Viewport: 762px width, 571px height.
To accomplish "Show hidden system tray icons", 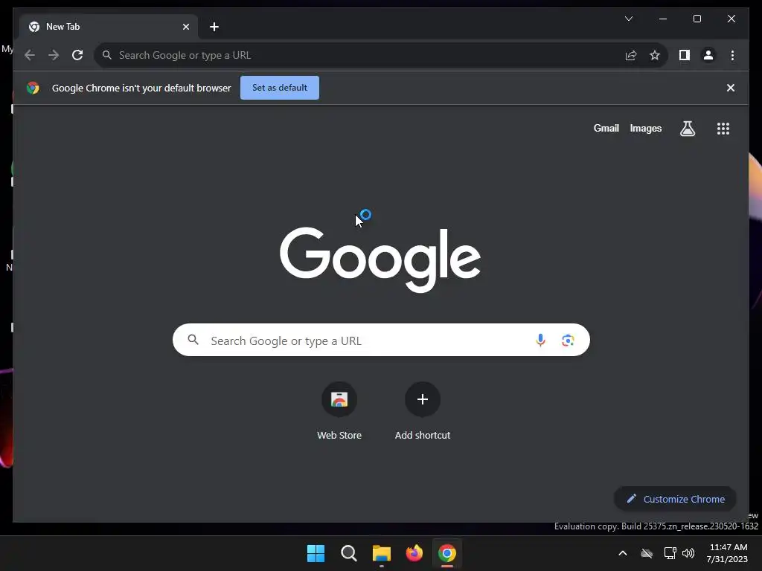I will point(623,553).
